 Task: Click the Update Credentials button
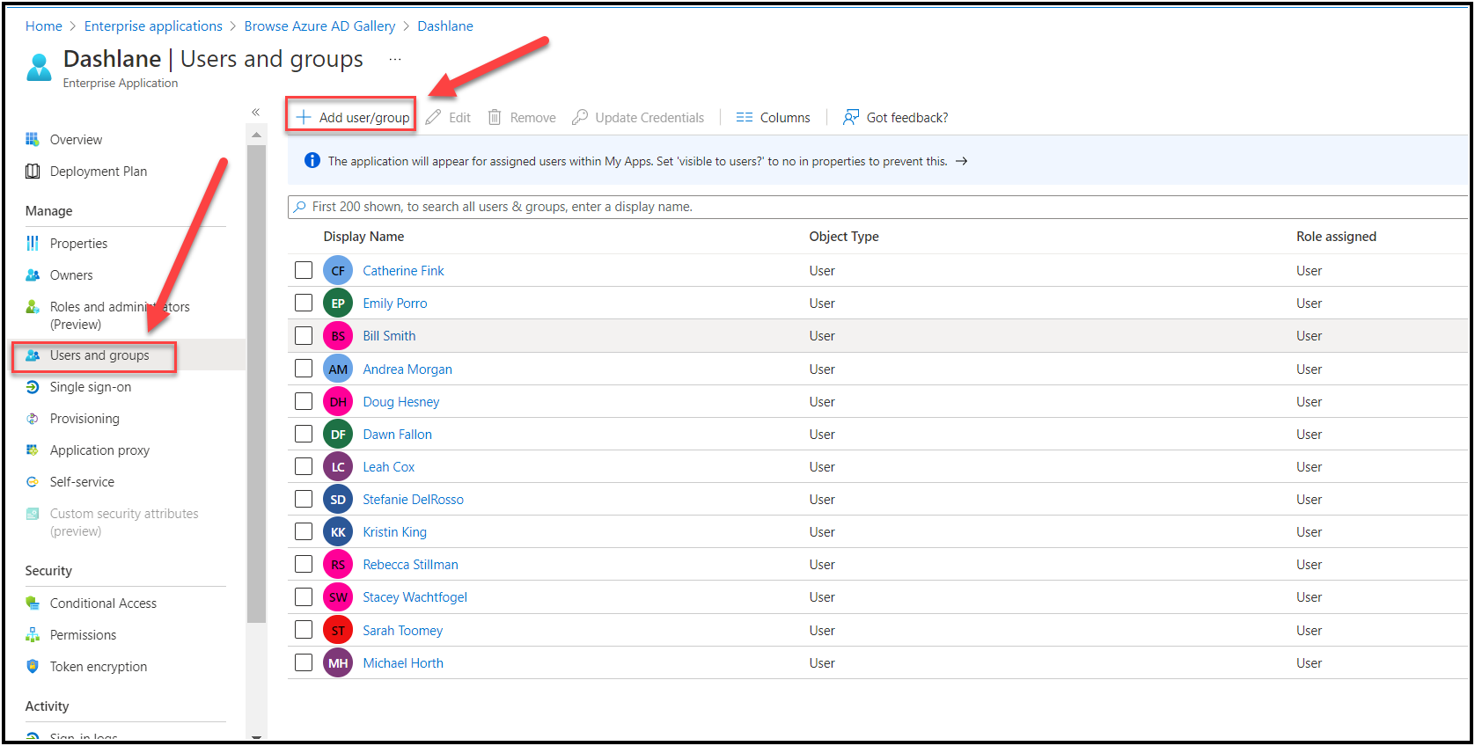tap(638, 117)
